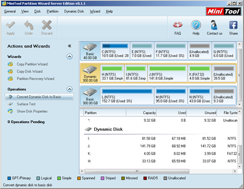Open the Help question mark icon
This screenshot has width=244, height=189.
point(196,25)
